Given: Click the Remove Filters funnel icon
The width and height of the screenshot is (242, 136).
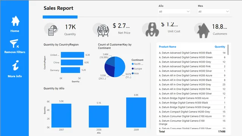Looking at the screenshot, I should coord(14,43).
